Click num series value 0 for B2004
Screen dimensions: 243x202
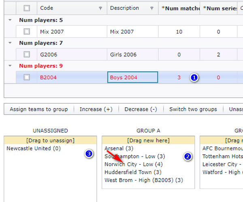219,77
